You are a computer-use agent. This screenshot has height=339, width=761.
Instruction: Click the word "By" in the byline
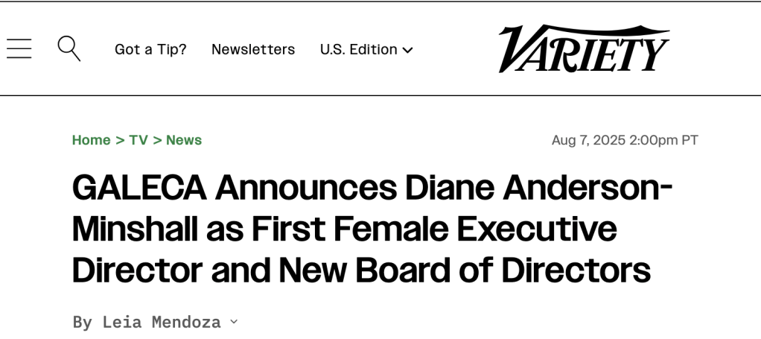tap(82, 322)
